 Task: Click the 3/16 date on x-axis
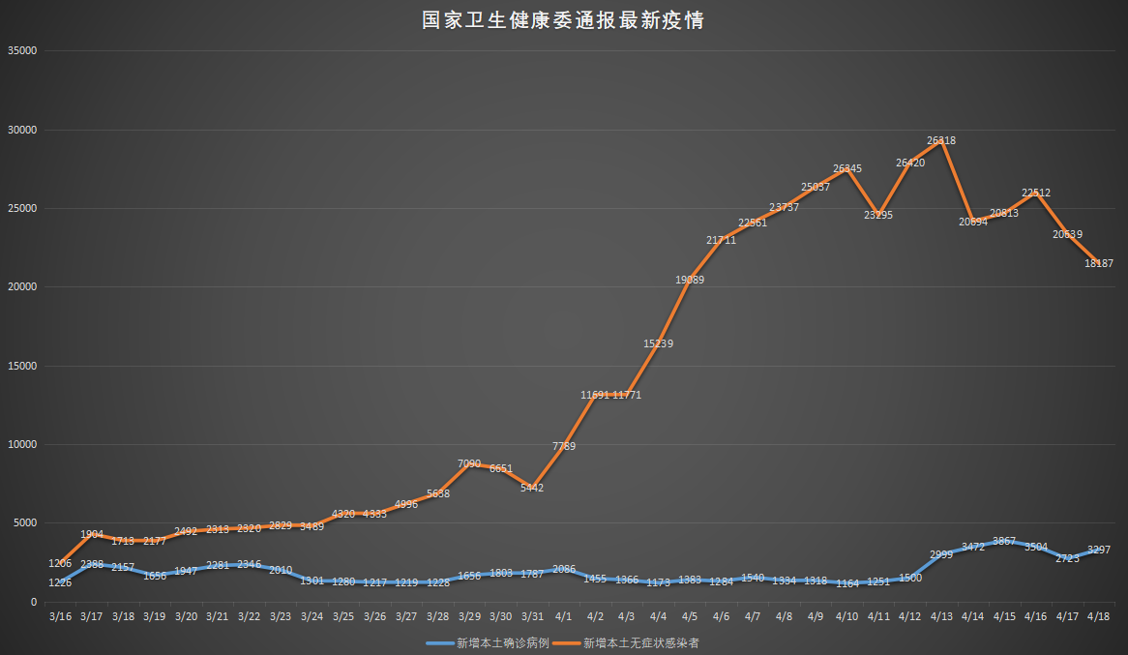click(x=60, y=617)
